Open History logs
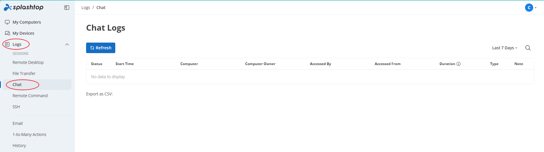 click(x=19, y=146)
